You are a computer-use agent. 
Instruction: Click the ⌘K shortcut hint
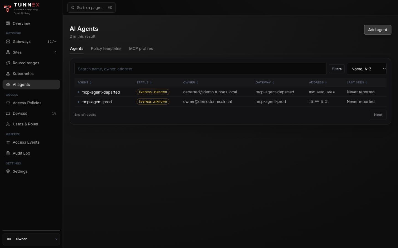tap(110, 8)
